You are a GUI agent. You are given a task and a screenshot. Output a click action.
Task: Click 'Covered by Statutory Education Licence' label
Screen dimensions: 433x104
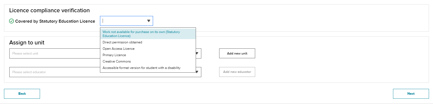point(55,21)
